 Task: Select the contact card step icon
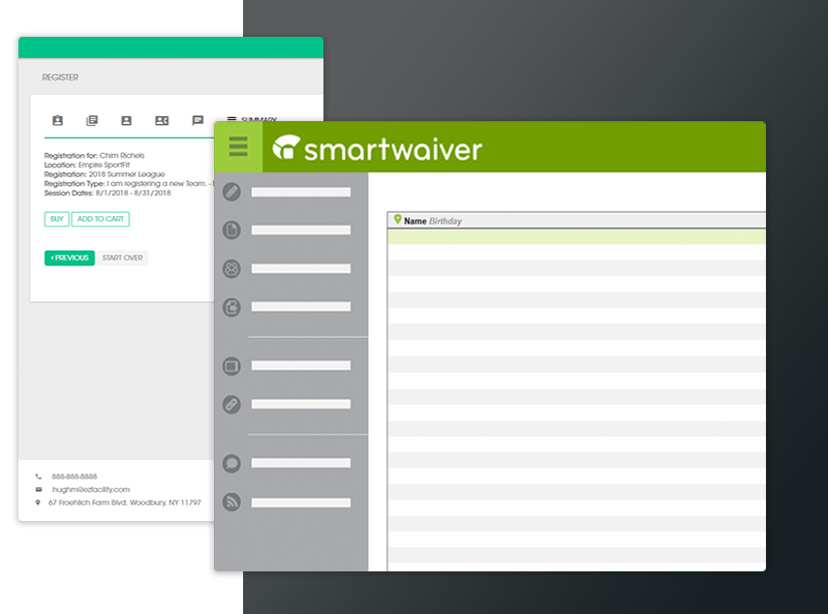coord(162,121)
